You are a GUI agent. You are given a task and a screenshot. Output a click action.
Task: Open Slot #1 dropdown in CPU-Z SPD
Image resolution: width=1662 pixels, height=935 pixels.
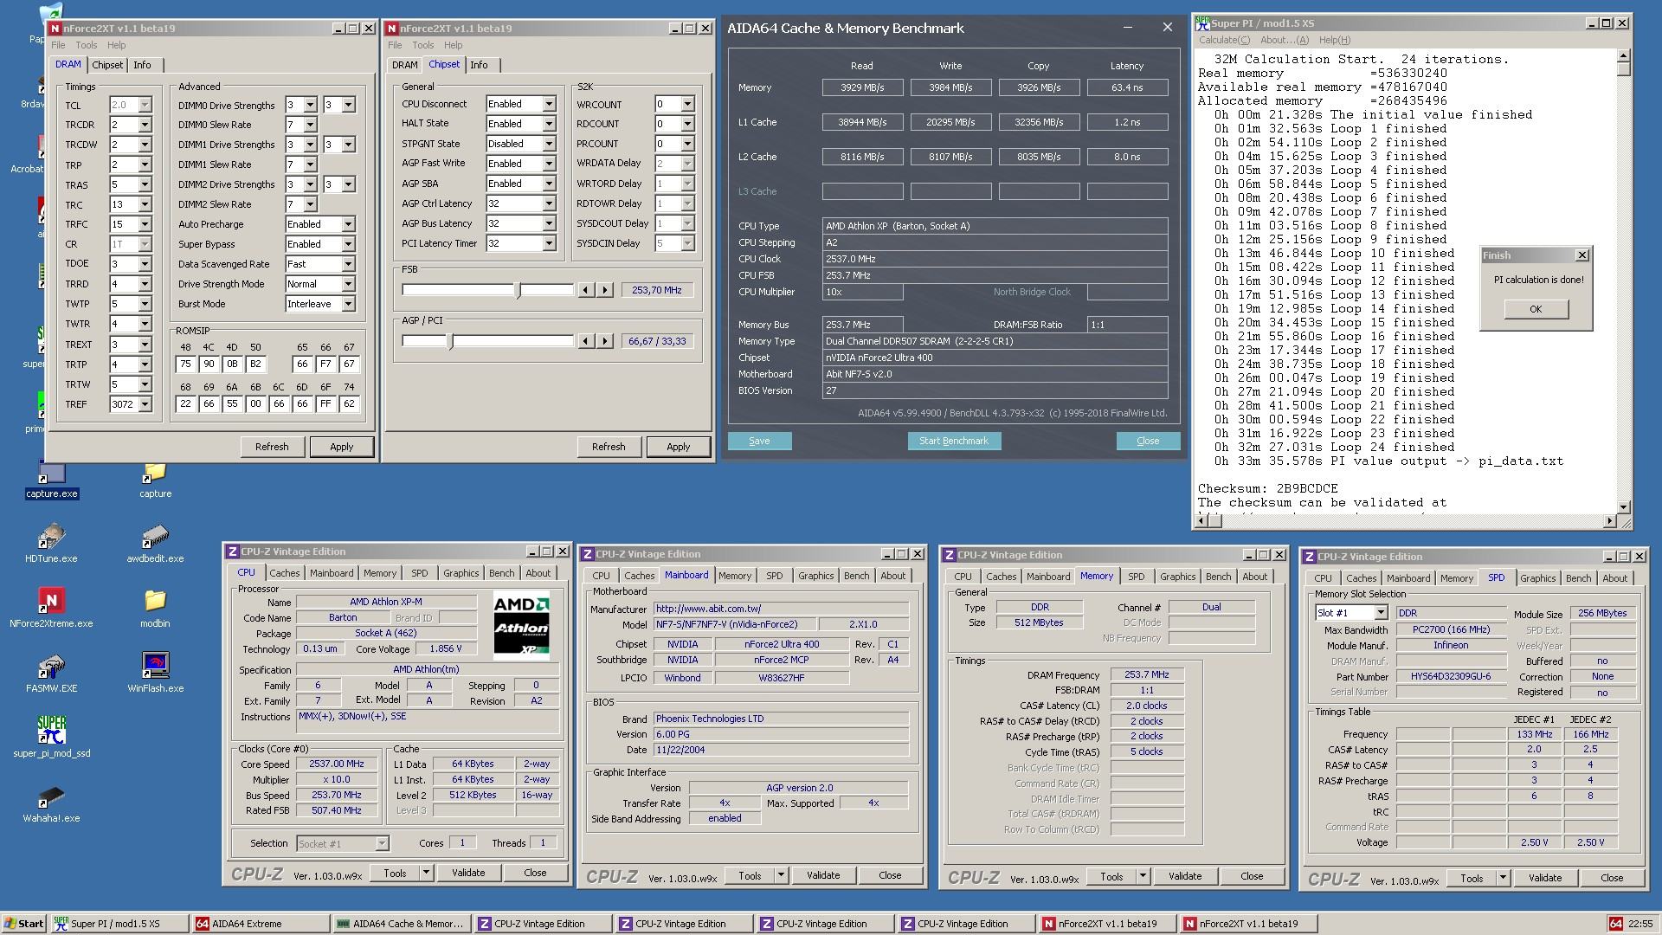[1380, 613]
